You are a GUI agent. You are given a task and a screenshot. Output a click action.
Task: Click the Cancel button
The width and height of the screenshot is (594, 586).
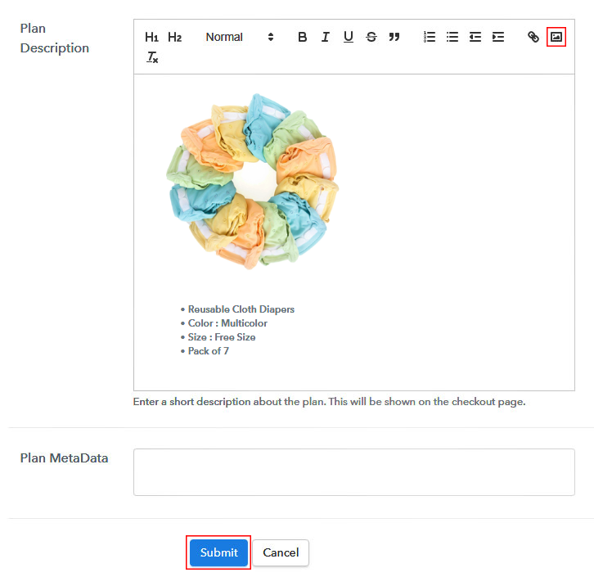click(281, 552)
